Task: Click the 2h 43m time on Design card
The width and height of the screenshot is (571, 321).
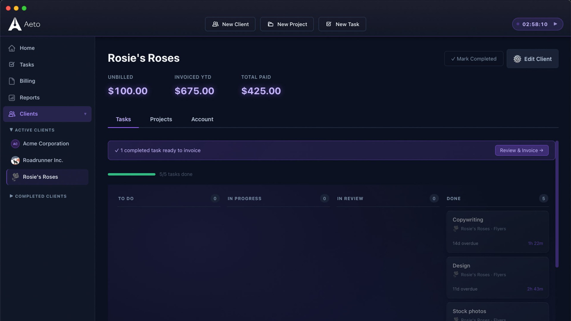Action: pos(535,289)
